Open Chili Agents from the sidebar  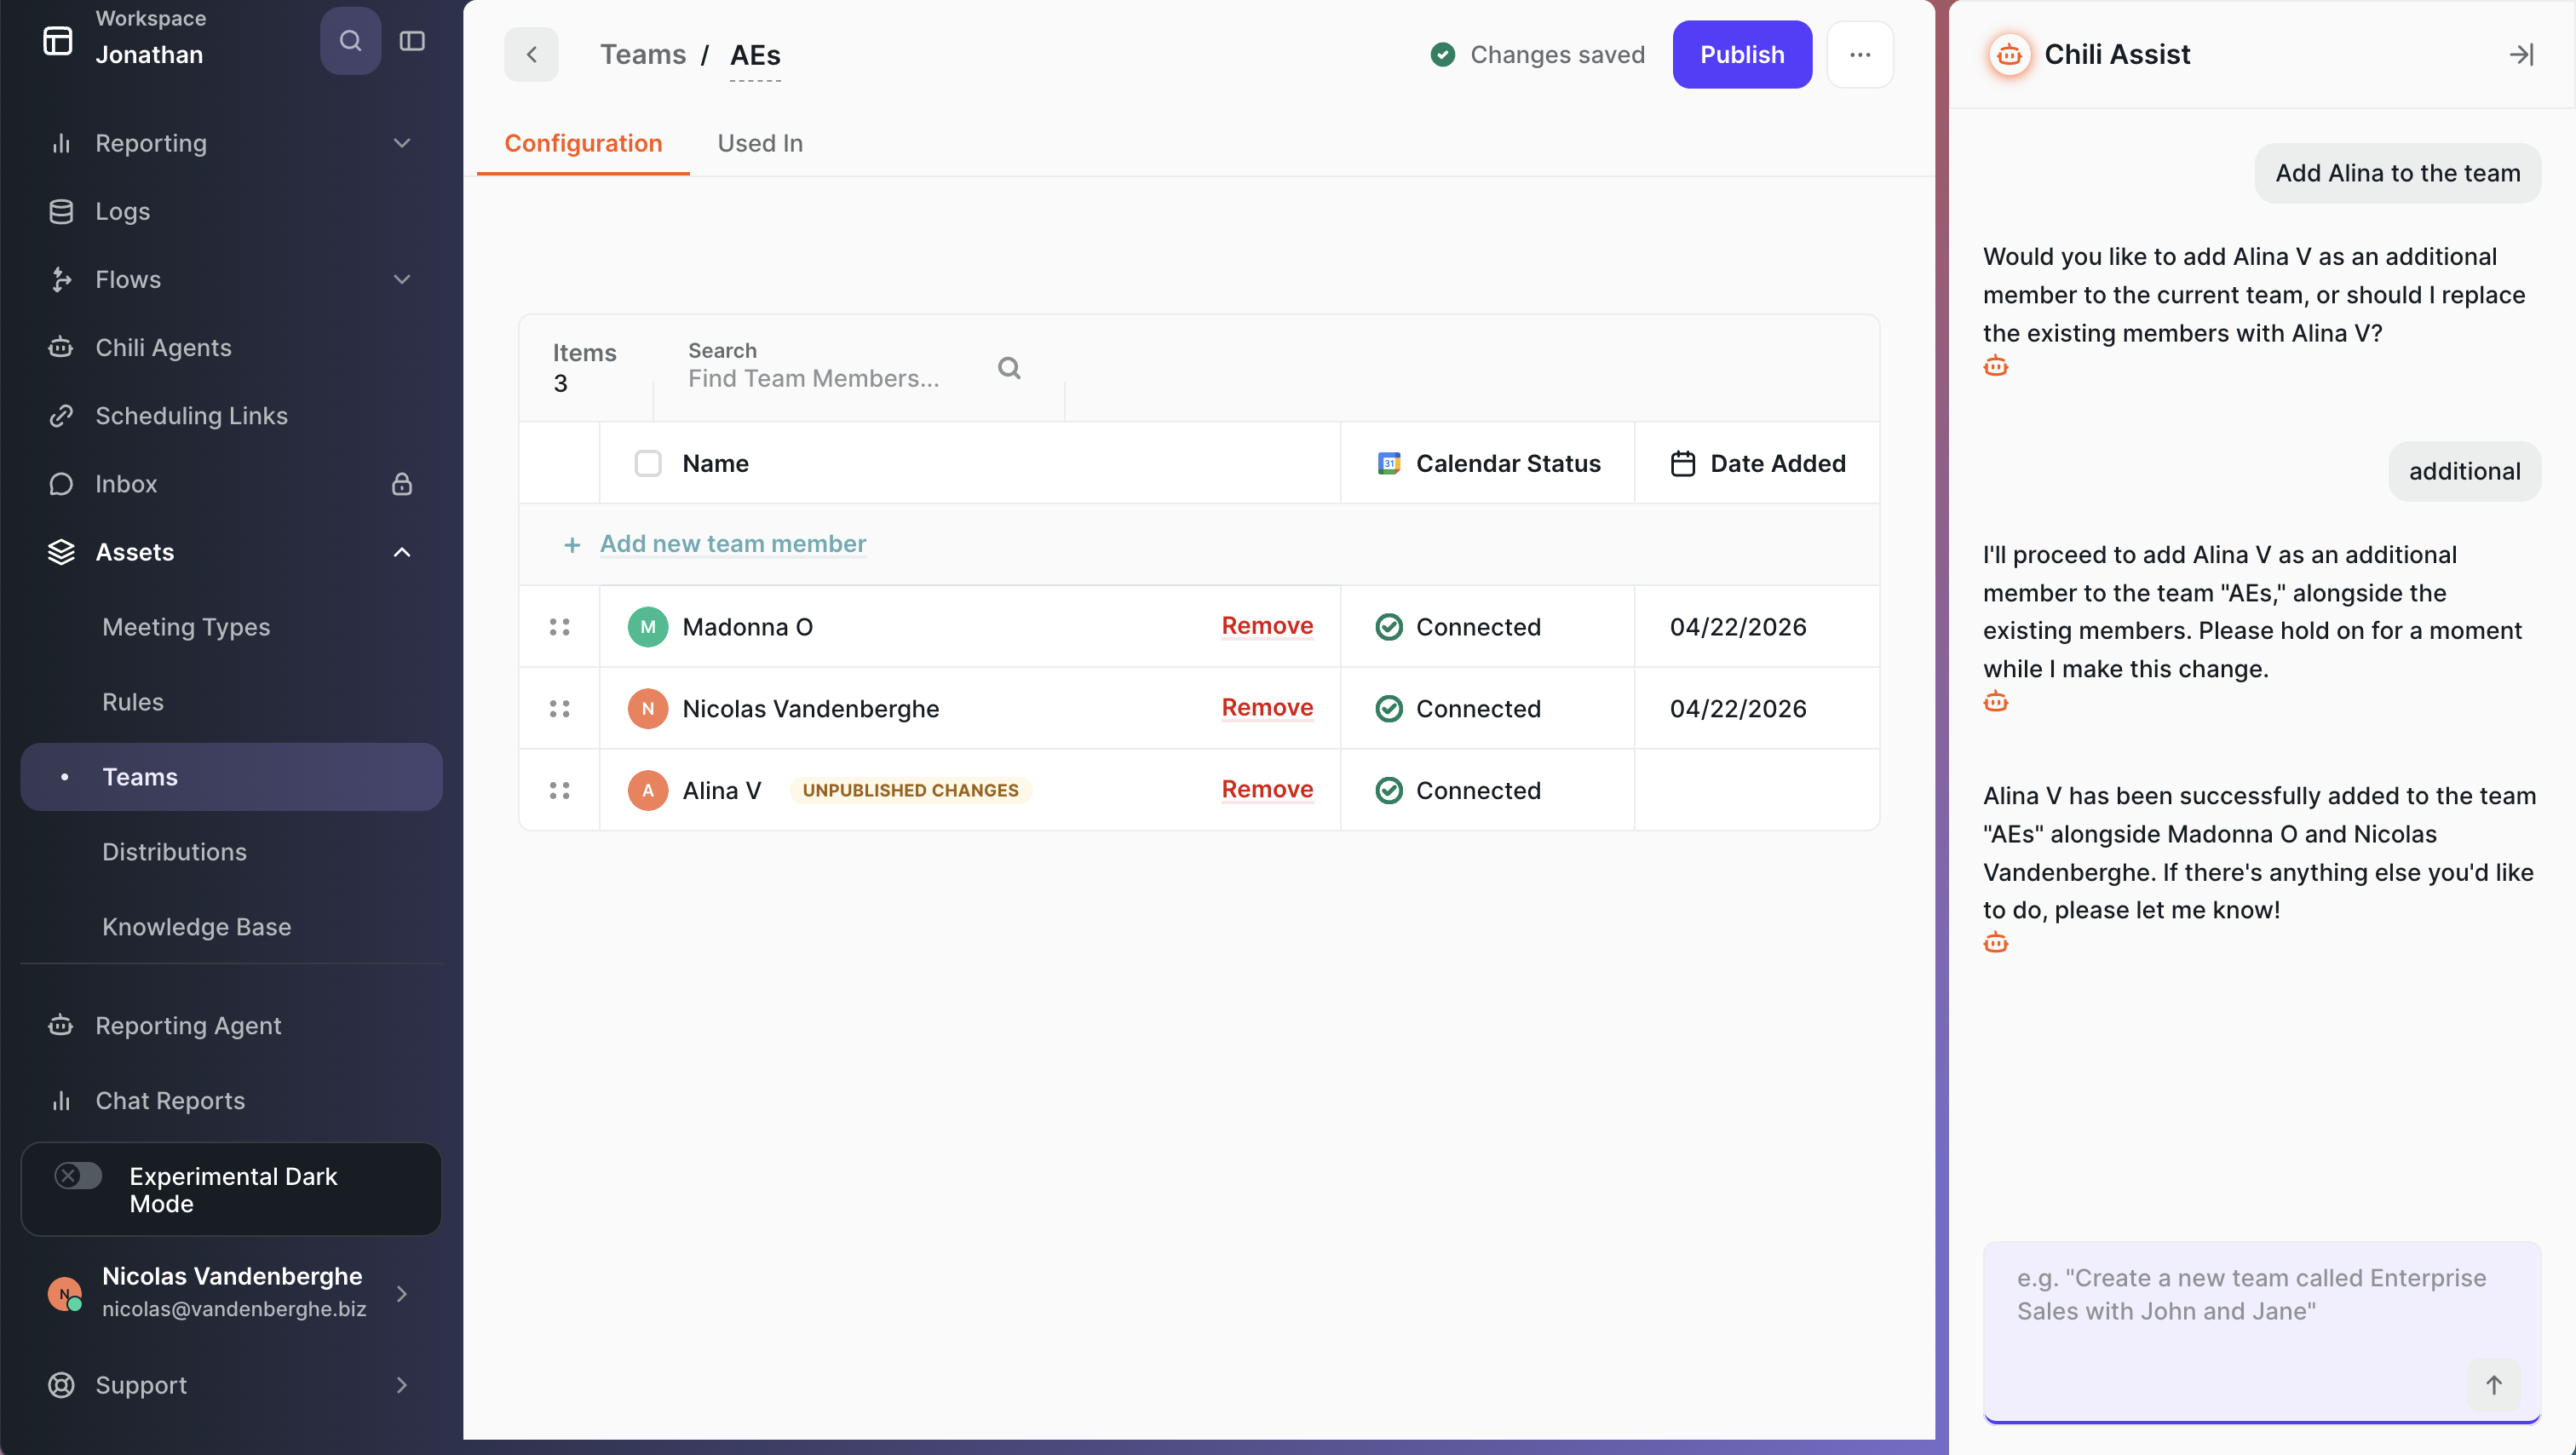(163, 347)
